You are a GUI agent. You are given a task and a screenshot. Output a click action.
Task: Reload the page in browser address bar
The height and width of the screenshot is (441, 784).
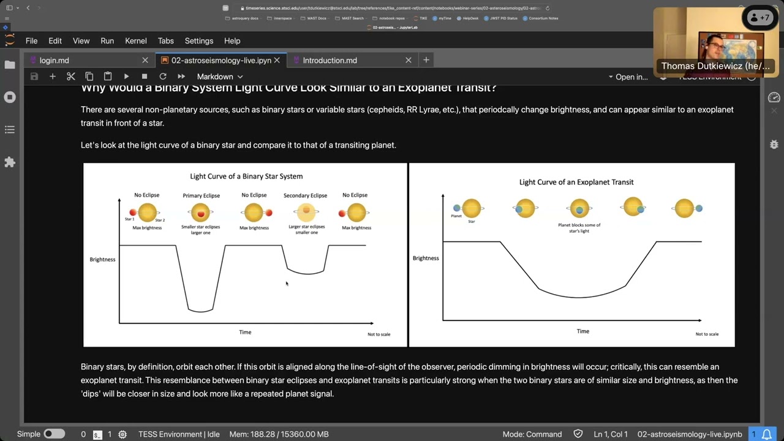point(547,8)
